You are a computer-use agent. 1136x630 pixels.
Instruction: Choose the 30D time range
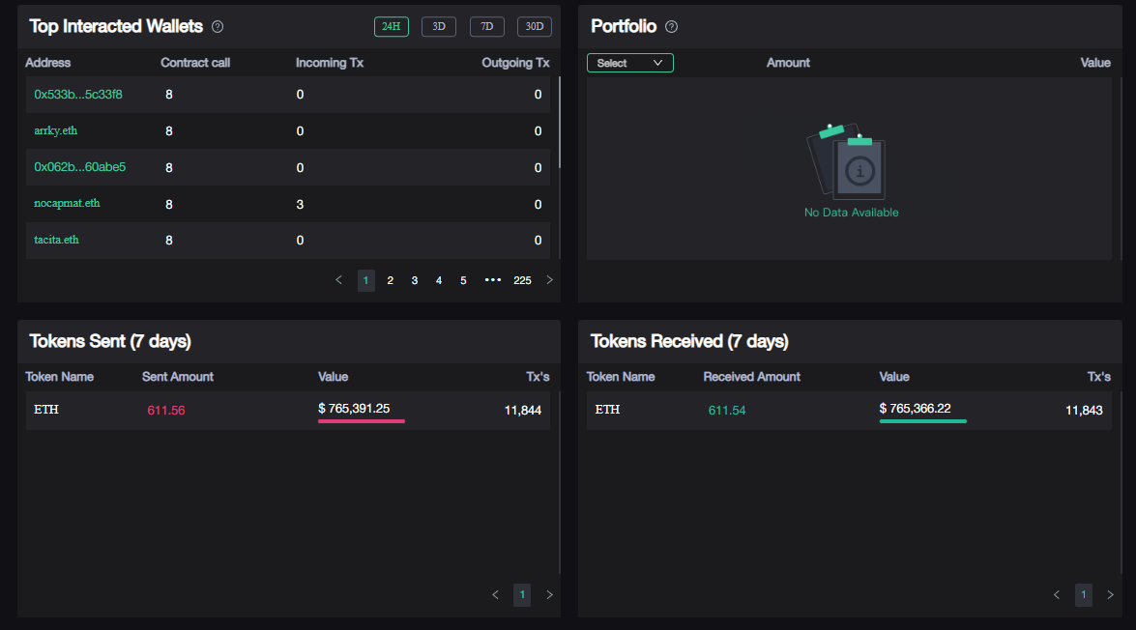click(534, 27)
